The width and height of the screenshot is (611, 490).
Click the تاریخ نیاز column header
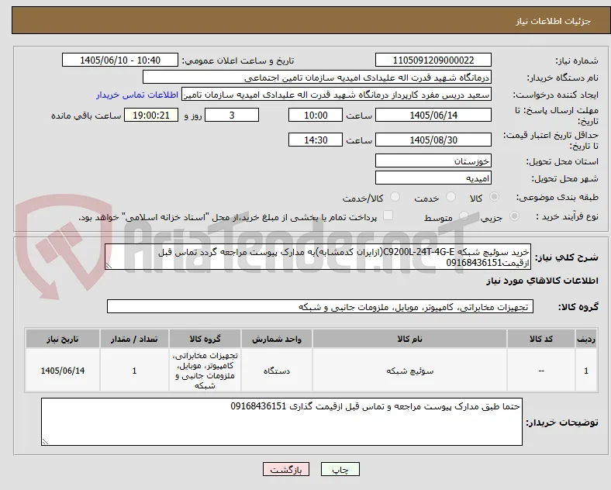pos(63,339)
